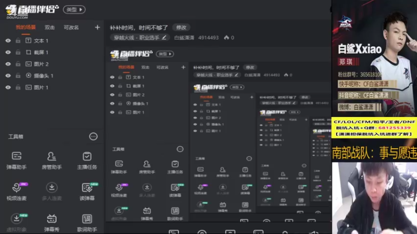Toggle the lock on the 图片 2 source
Image resolution: width=417 pixels, height=234 pixels.
pos(18,64)
